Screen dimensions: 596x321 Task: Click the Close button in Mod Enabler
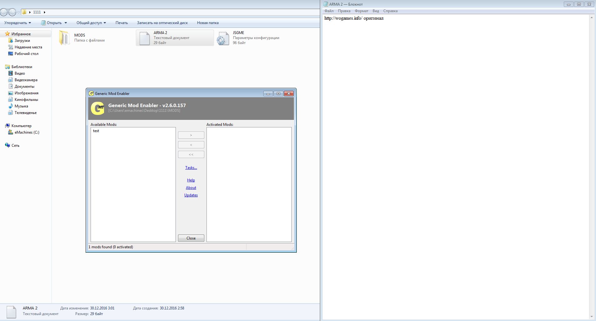coord(191,238)
